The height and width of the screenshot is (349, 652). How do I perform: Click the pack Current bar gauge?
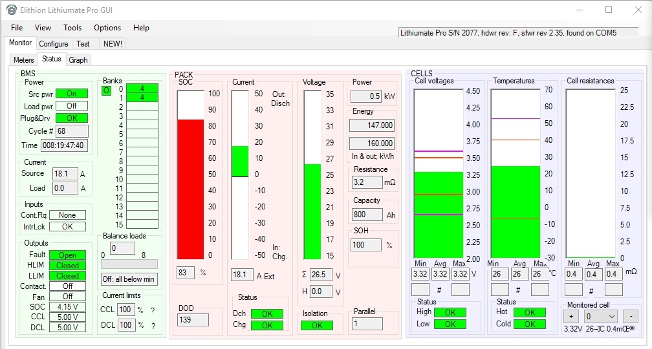point(240,175)
